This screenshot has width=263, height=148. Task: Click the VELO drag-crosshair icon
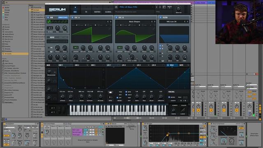(x=168, y=65)
